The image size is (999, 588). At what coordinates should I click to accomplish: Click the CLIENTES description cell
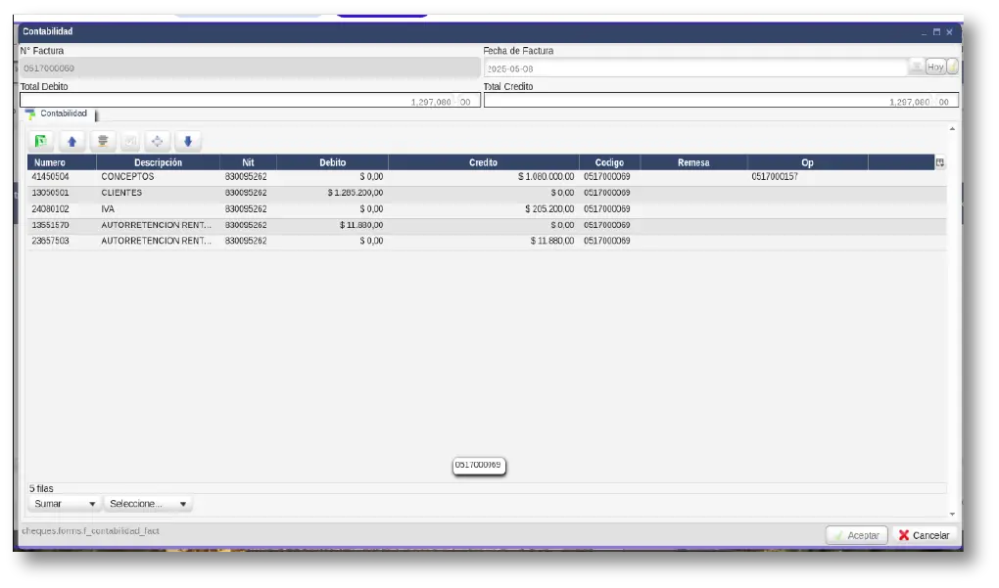click(x=121, y=193)
